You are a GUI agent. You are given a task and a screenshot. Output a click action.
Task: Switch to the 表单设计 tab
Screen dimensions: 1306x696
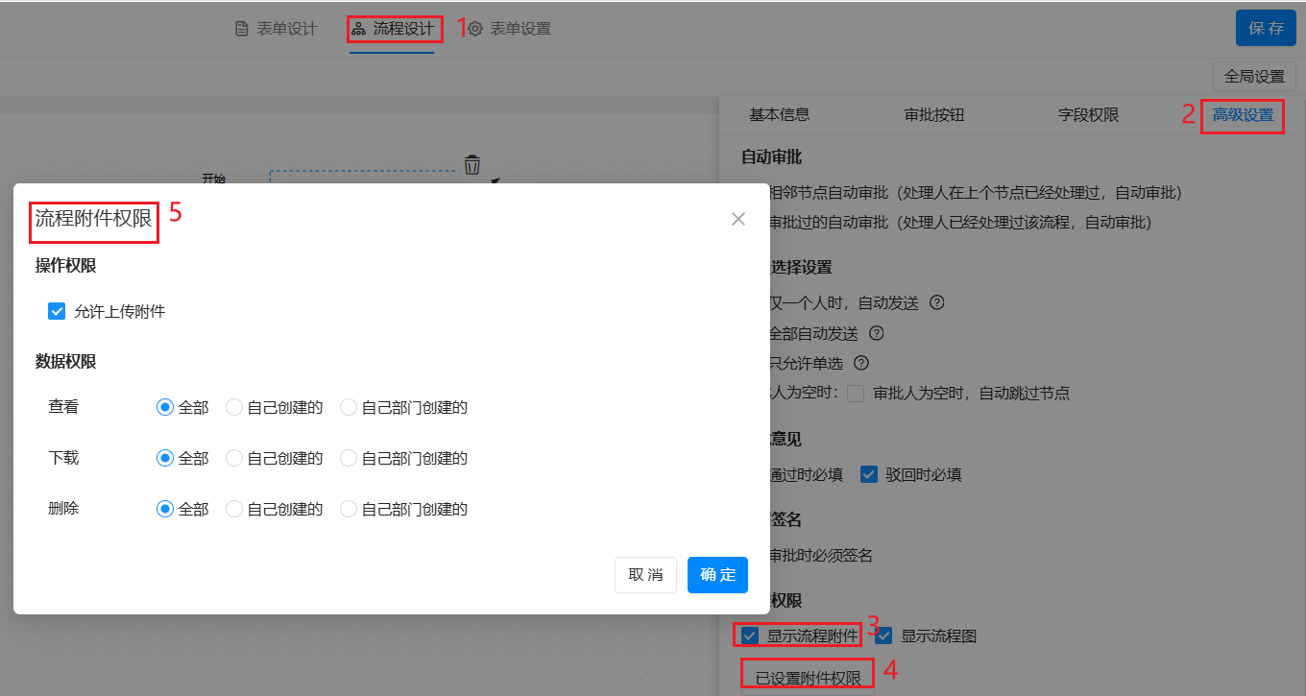point(277,29)
